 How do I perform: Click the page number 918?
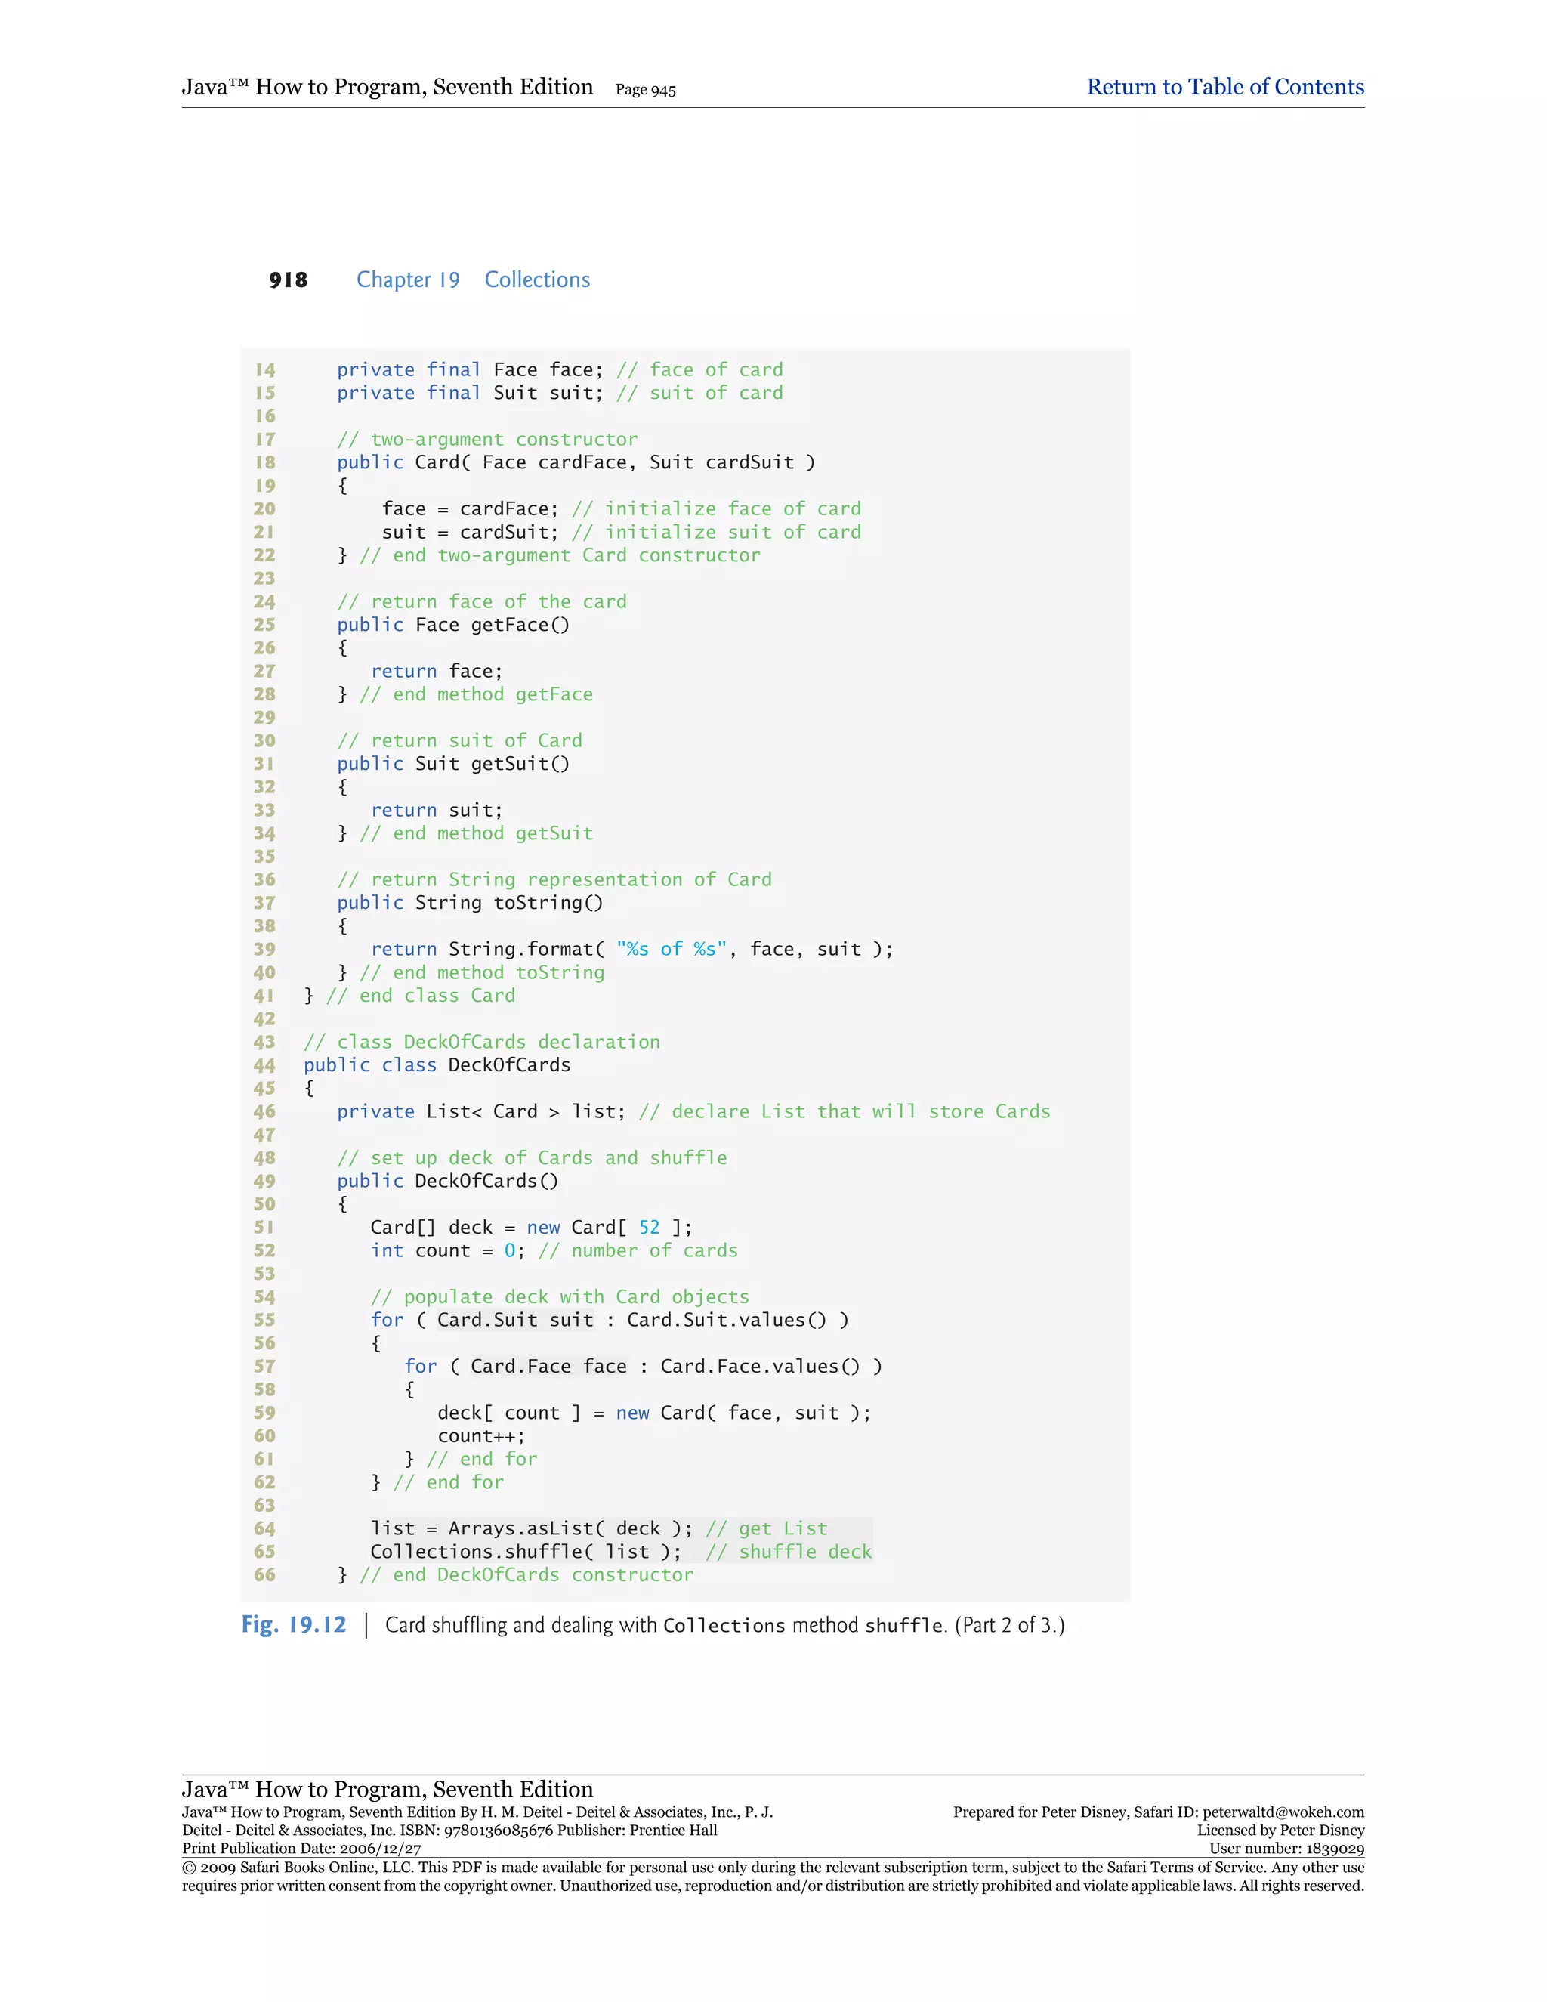288,280
